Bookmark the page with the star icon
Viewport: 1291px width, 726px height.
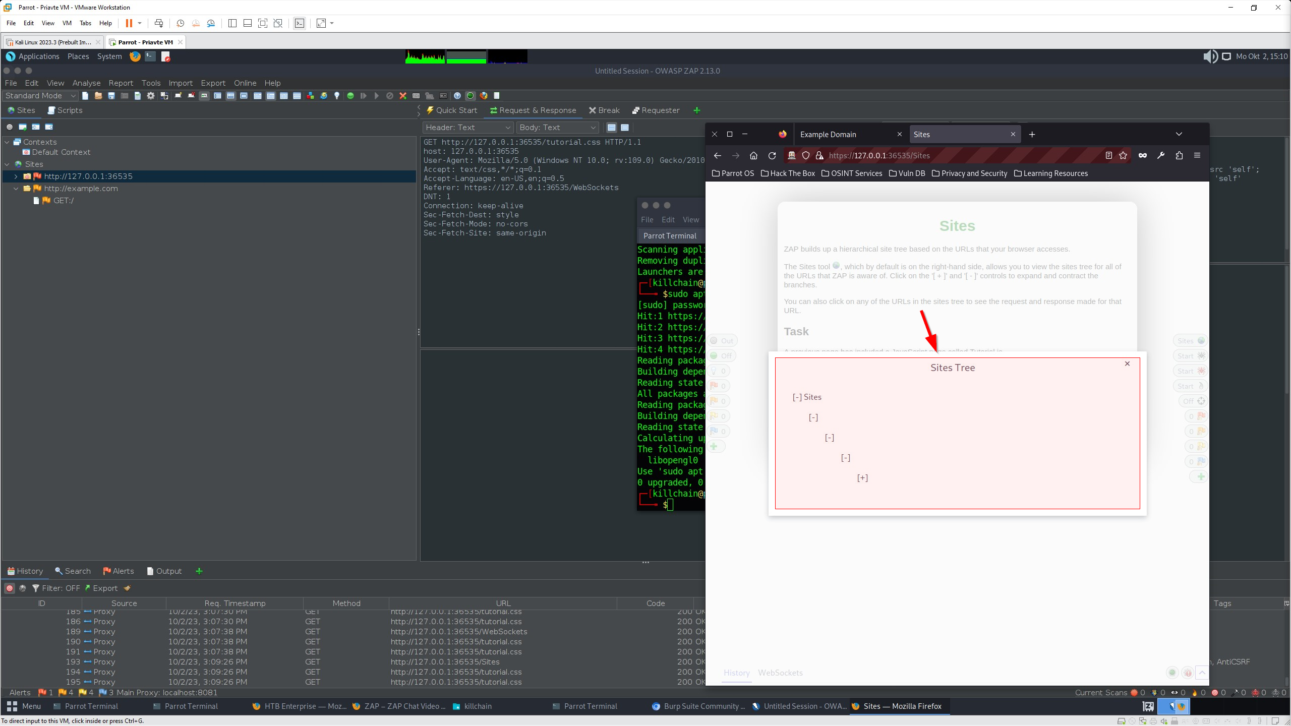pyautogui.click(x=1123, y=156)
